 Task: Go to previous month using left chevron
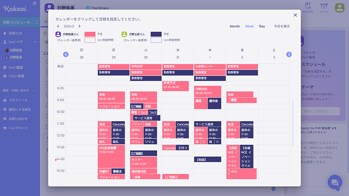click(x=58, y=27)
